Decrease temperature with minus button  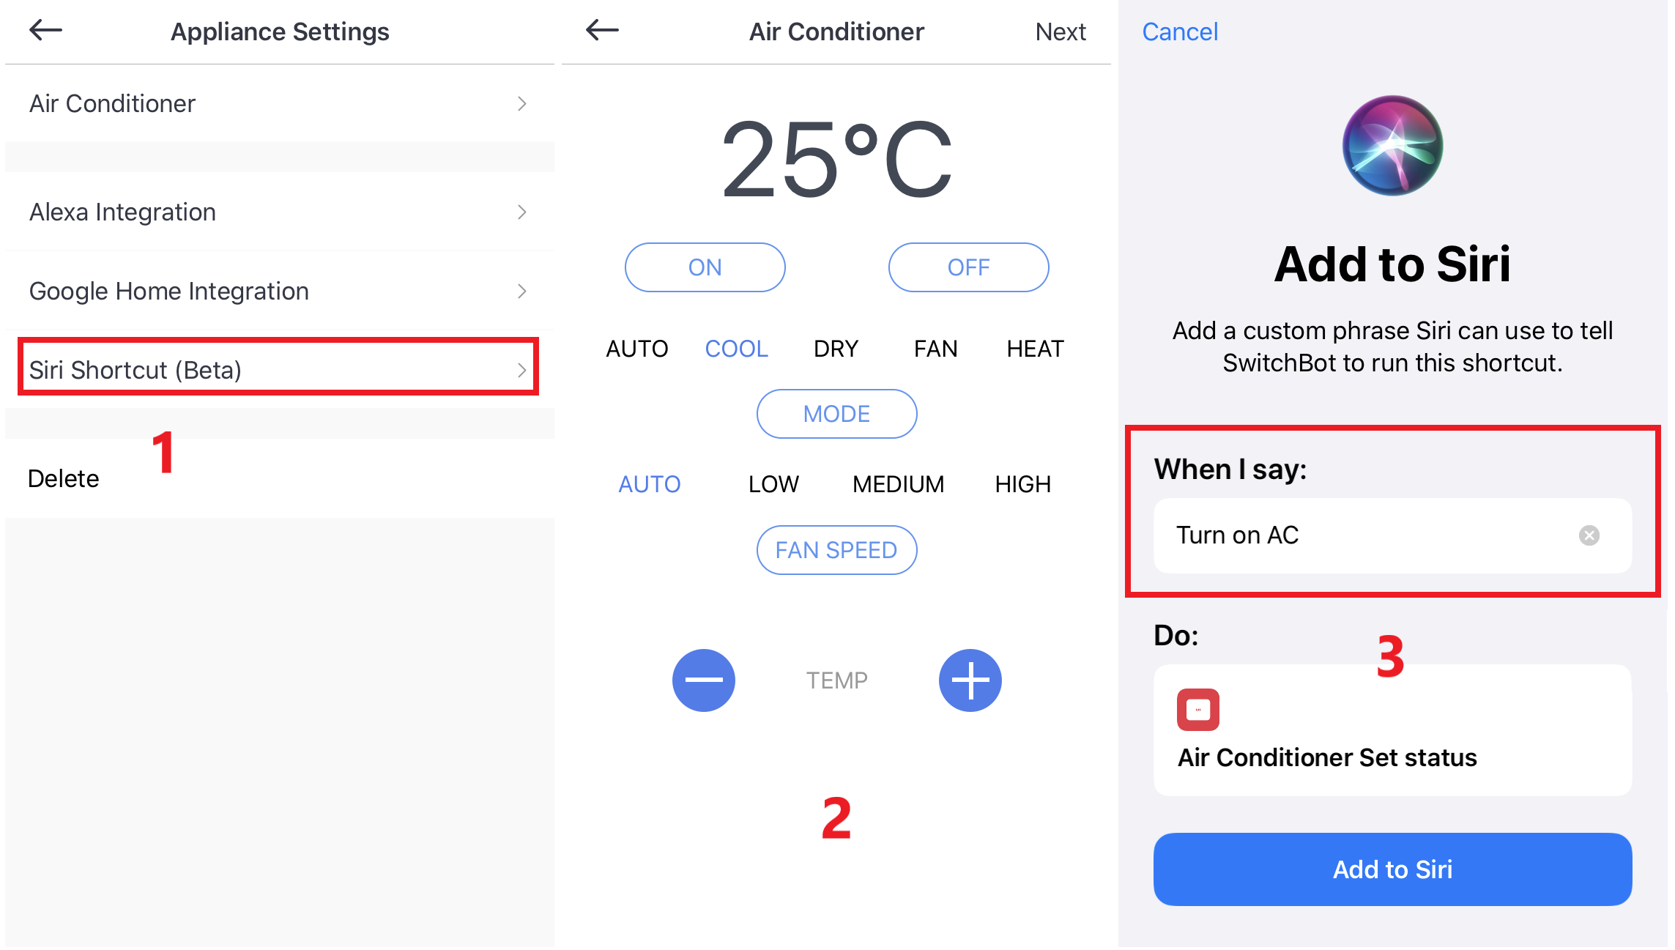704,680
